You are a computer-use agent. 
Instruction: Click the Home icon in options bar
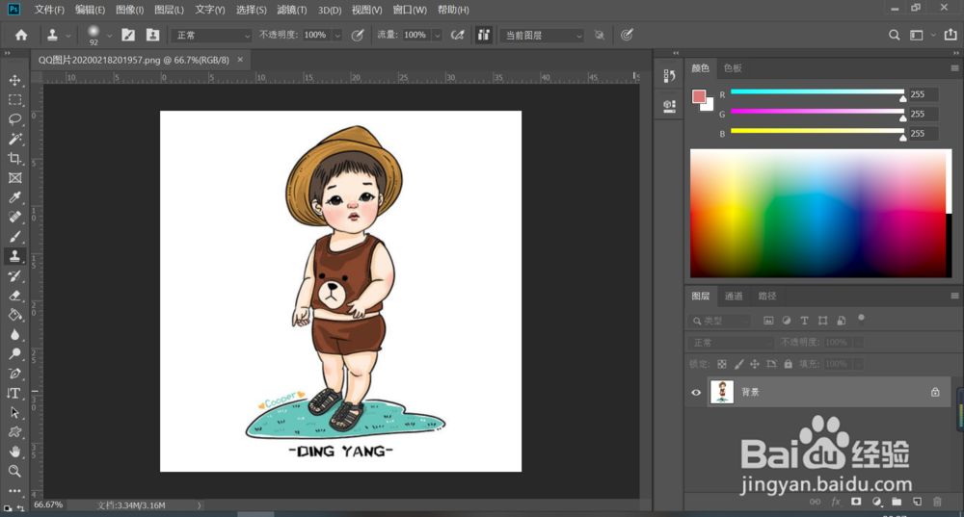pyautogui.click(x=21, y=35)
